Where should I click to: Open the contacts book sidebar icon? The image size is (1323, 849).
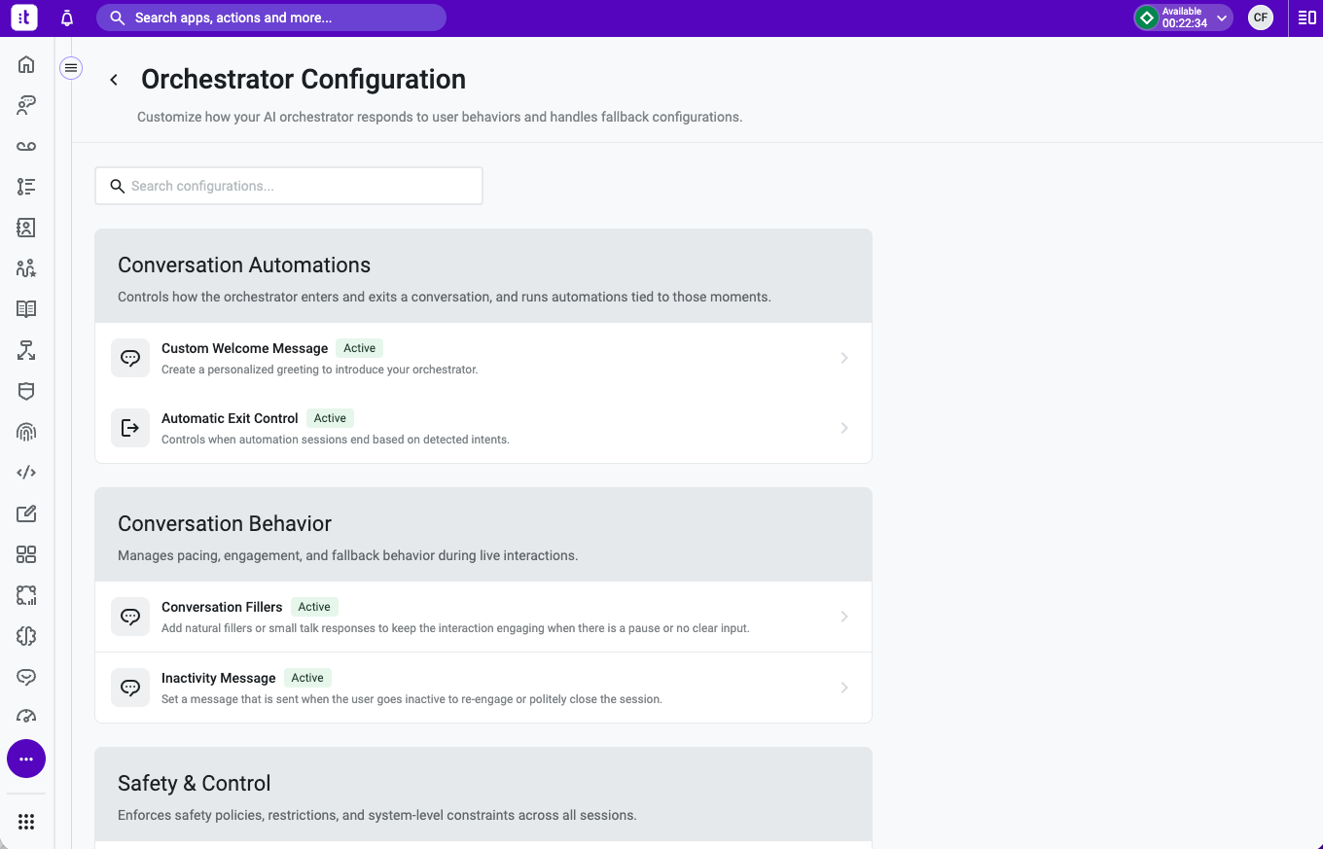point(26,228)
